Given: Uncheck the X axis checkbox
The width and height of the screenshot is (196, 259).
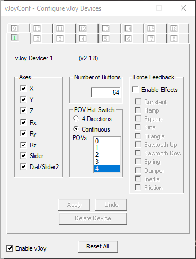Looking at the screenshot, I should click(23, 88).
